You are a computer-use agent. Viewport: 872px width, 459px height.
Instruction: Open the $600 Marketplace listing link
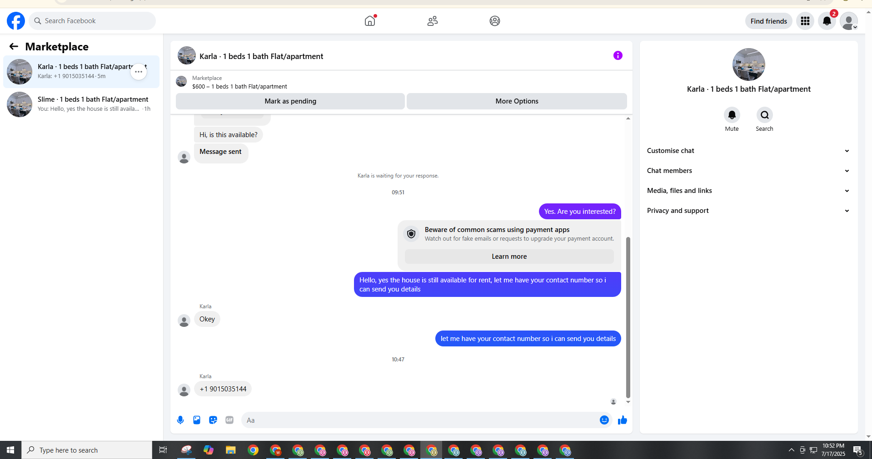pyautogui.click(x=239, y=86)
